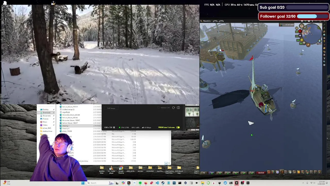Open the blue Quest list tab
This screenshot has height=186, width=330.
coord(277,172)
